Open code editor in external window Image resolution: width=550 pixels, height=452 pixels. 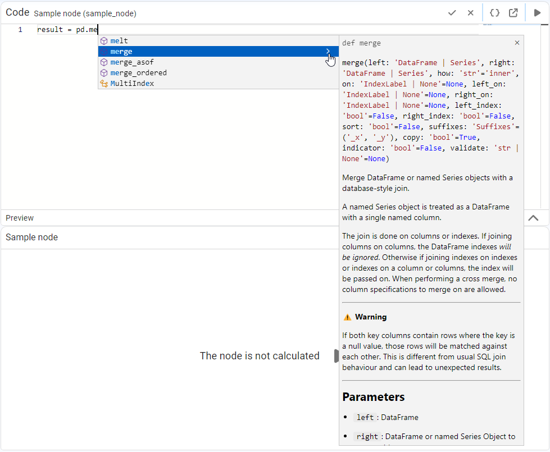tap(513, 13)
